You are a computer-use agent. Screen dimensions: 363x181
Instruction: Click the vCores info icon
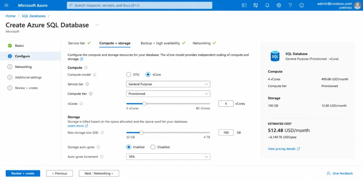coord(81,104)
